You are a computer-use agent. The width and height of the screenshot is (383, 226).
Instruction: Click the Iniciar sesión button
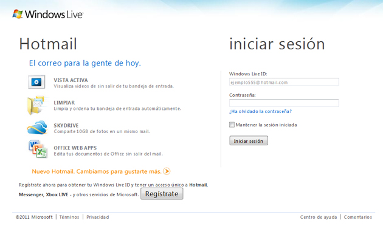coord(249,141)
